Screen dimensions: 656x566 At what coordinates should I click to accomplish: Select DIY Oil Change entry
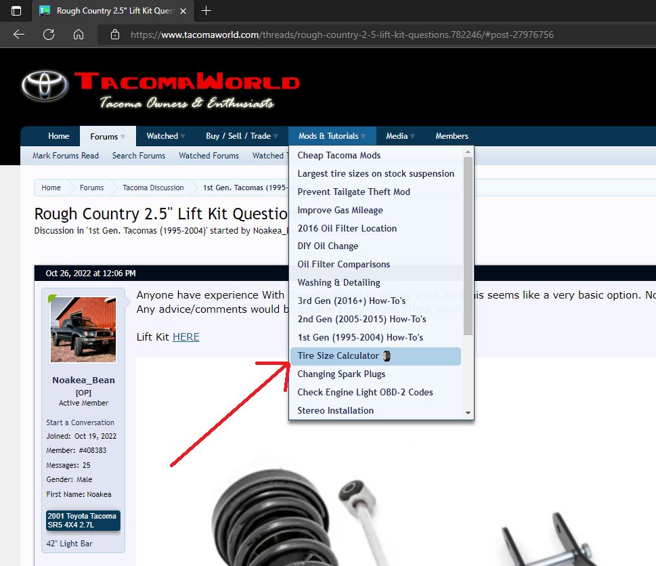(x=376, y=246)
